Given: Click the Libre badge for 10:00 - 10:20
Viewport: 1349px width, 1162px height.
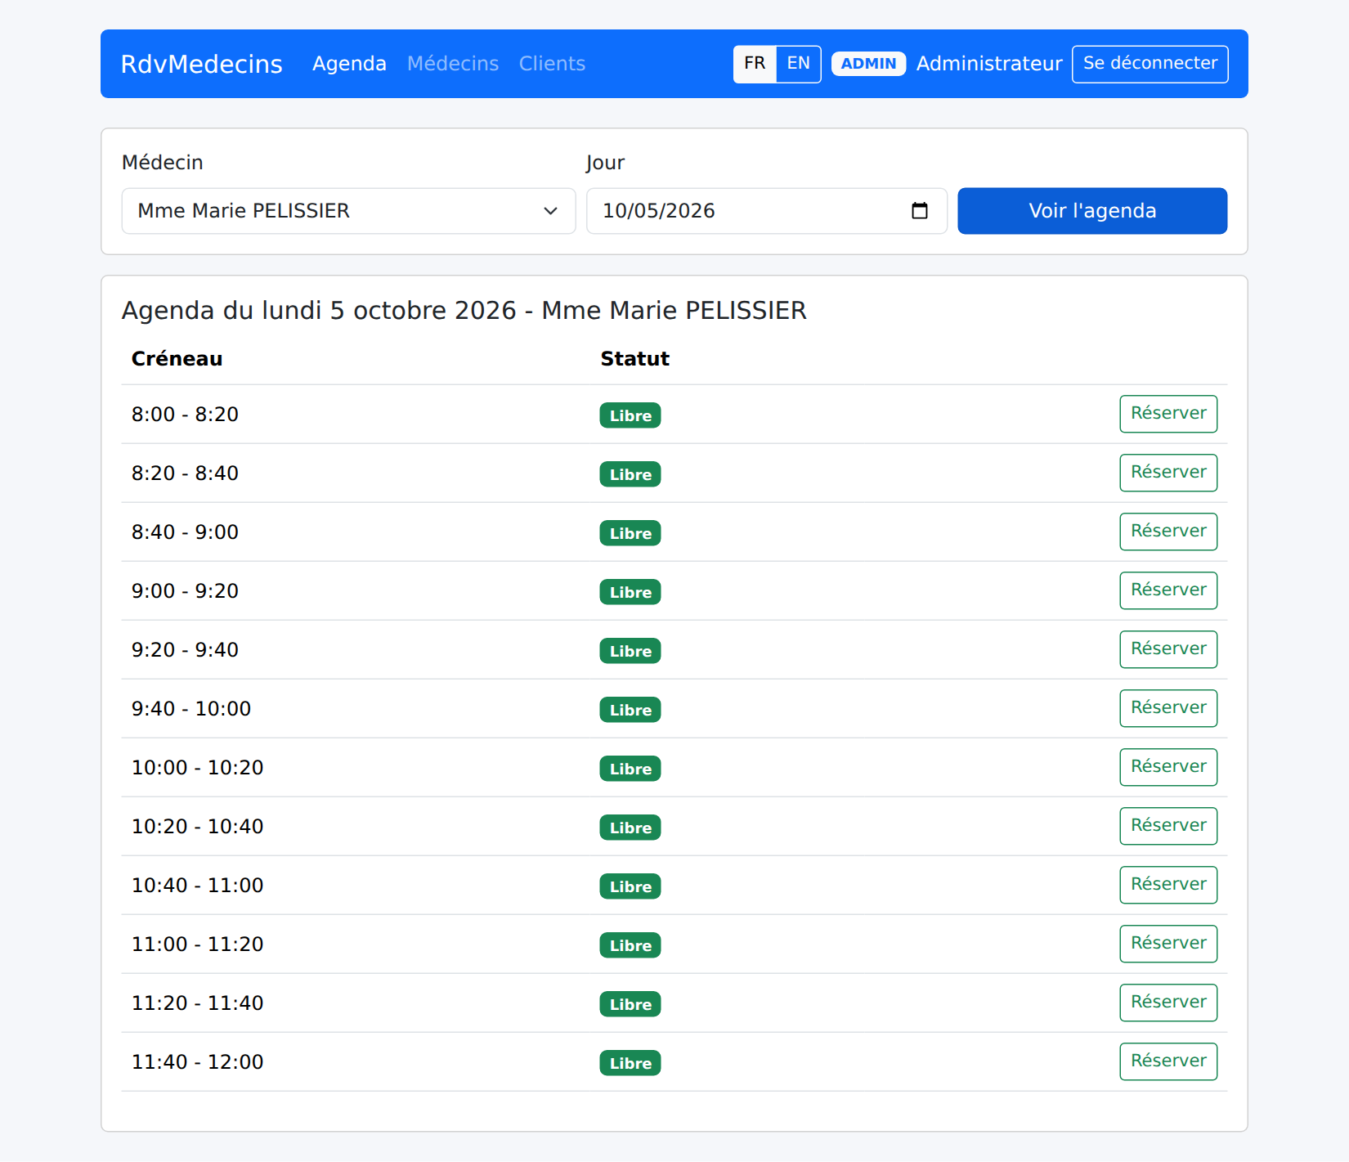Looking at the screenshot, I should tap(630, 769).
